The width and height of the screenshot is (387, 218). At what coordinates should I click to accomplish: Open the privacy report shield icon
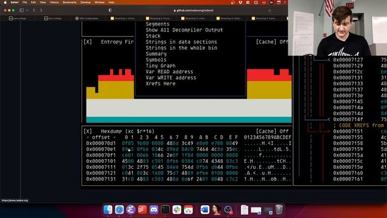110,10
